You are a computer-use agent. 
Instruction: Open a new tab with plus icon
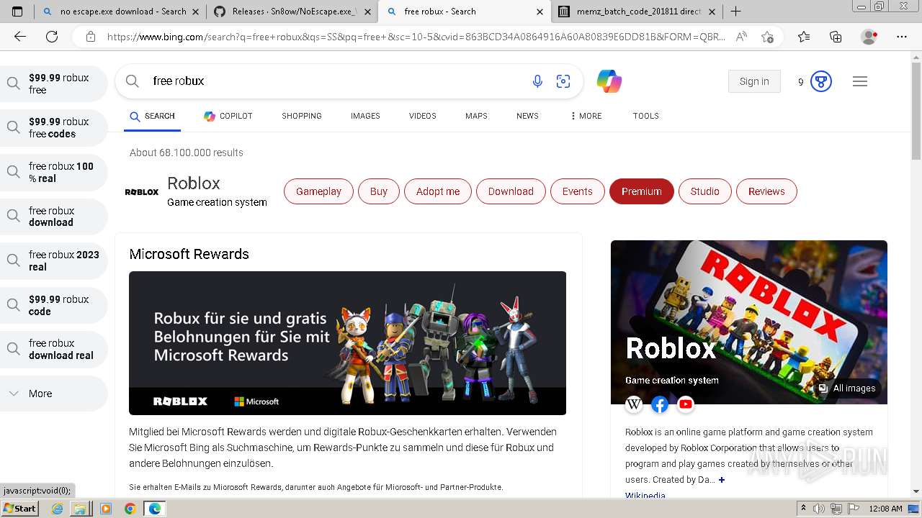735,12
